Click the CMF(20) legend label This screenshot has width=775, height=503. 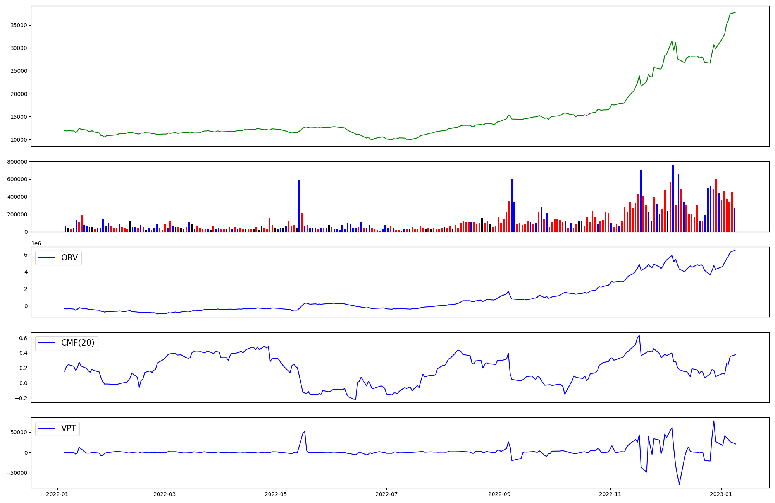coord(77,343)
